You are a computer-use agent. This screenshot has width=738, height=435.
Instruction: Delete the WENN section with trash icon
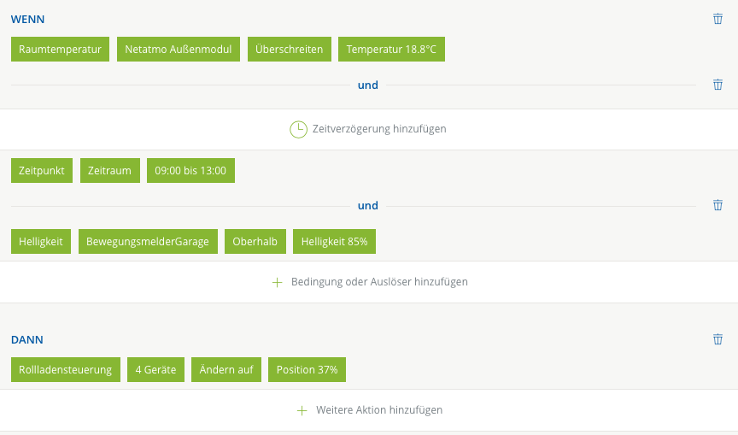[x=717, y=19]
